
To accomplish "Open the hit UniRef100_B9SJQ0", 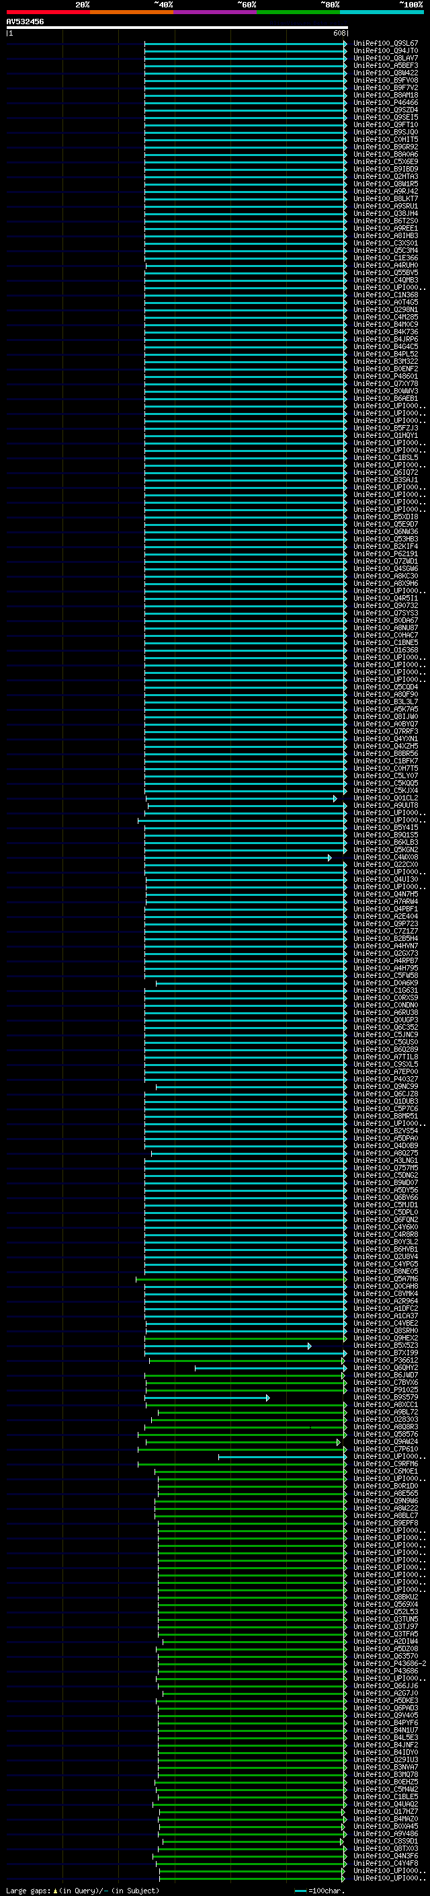I will click(386, 132).
